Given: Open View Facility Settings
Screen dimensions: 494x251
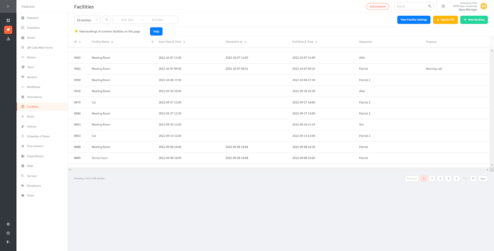Looking at the screenshot, I should click(x=414, y=20).
